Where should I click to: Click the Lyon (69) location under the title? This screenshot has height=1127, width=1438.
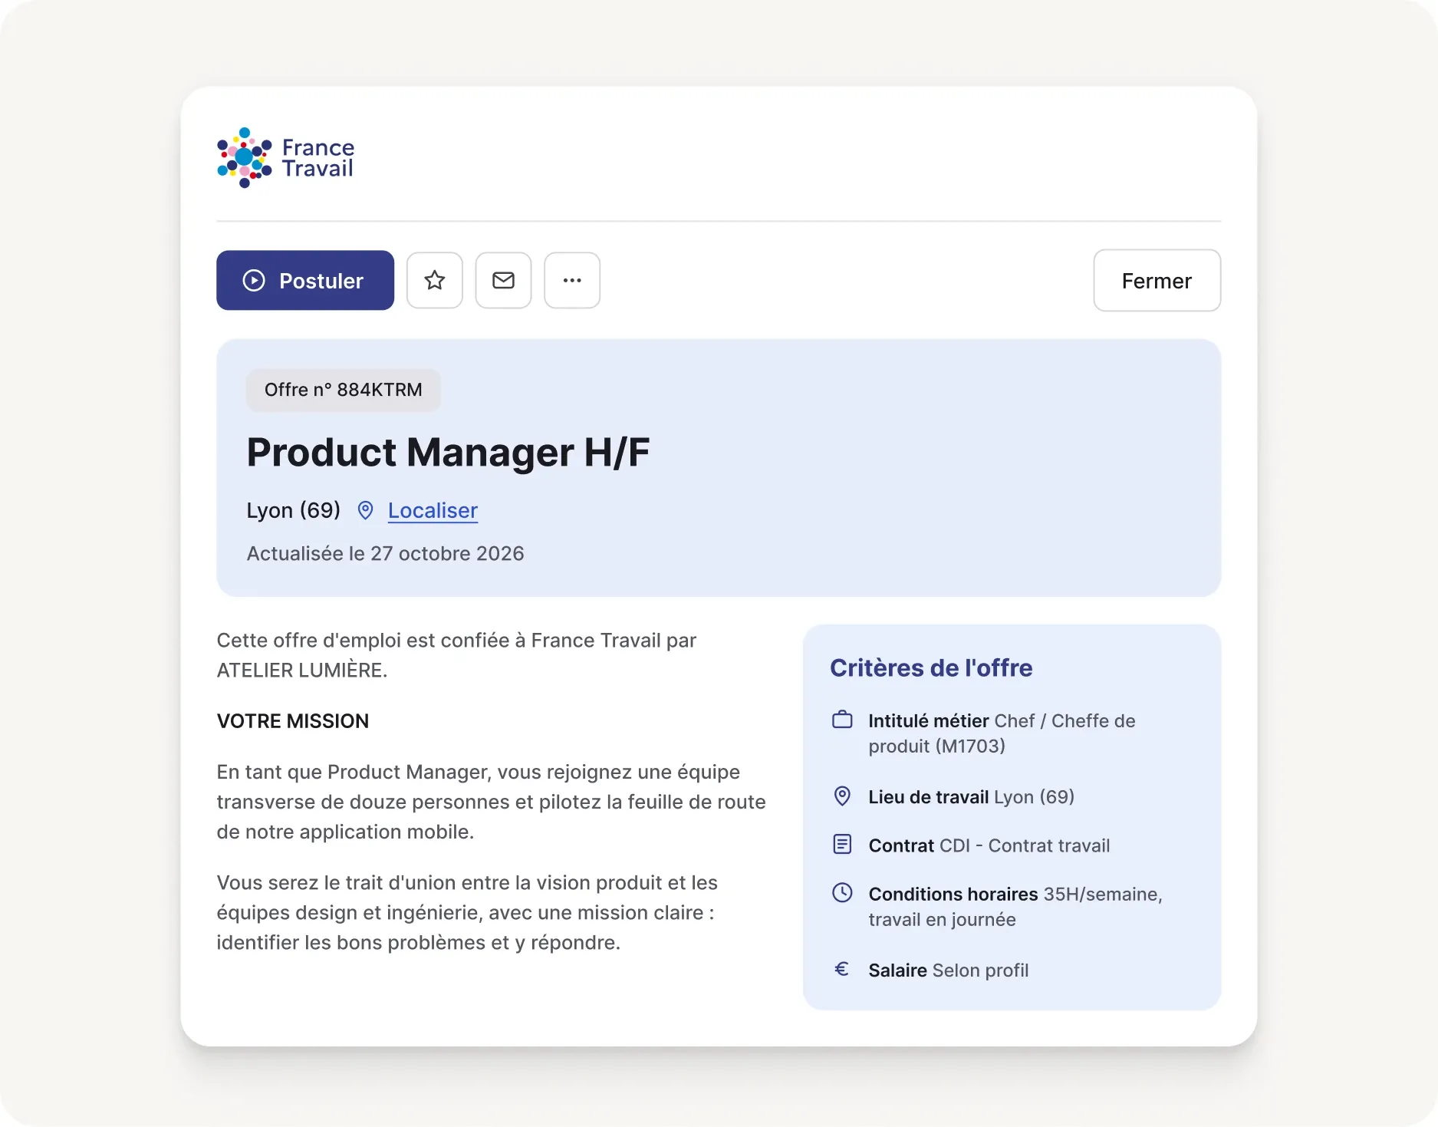point(293,510)
